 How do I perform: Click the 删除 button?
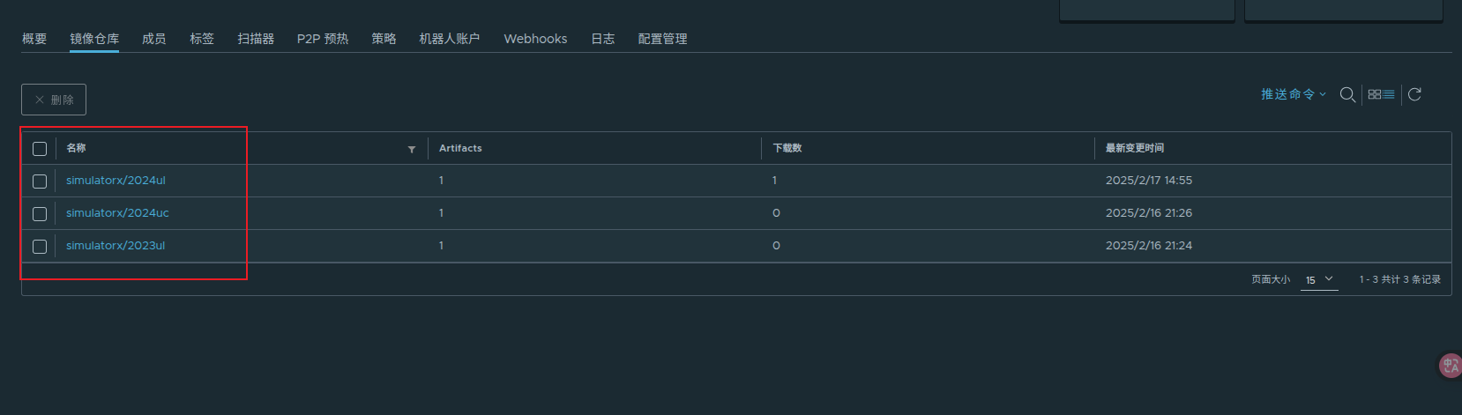(54, 100)
